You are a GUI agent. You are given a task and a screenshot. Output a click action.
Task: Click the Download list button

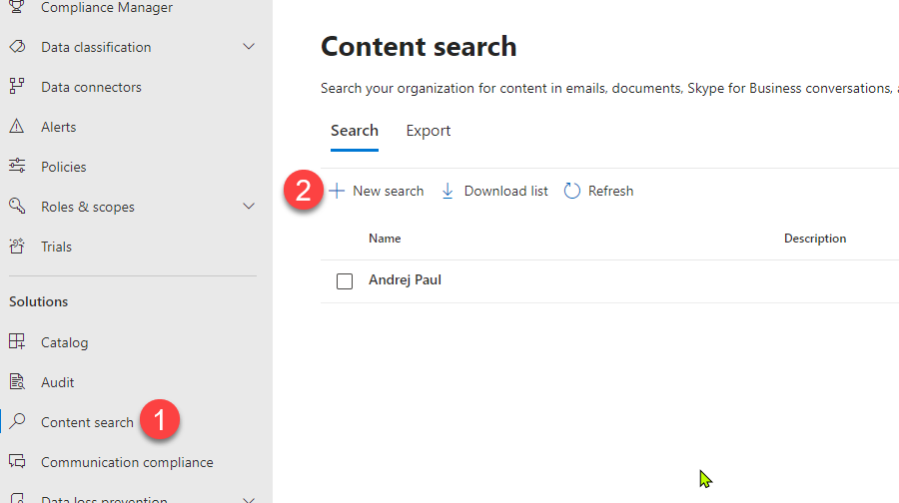494,191
